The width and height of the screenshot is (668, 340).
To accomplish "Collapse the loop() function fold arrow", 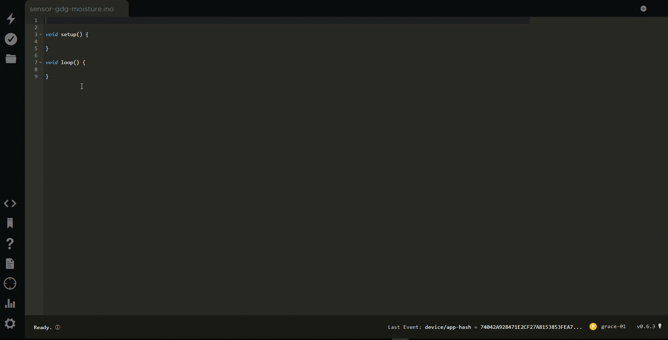I will [40, 63].
